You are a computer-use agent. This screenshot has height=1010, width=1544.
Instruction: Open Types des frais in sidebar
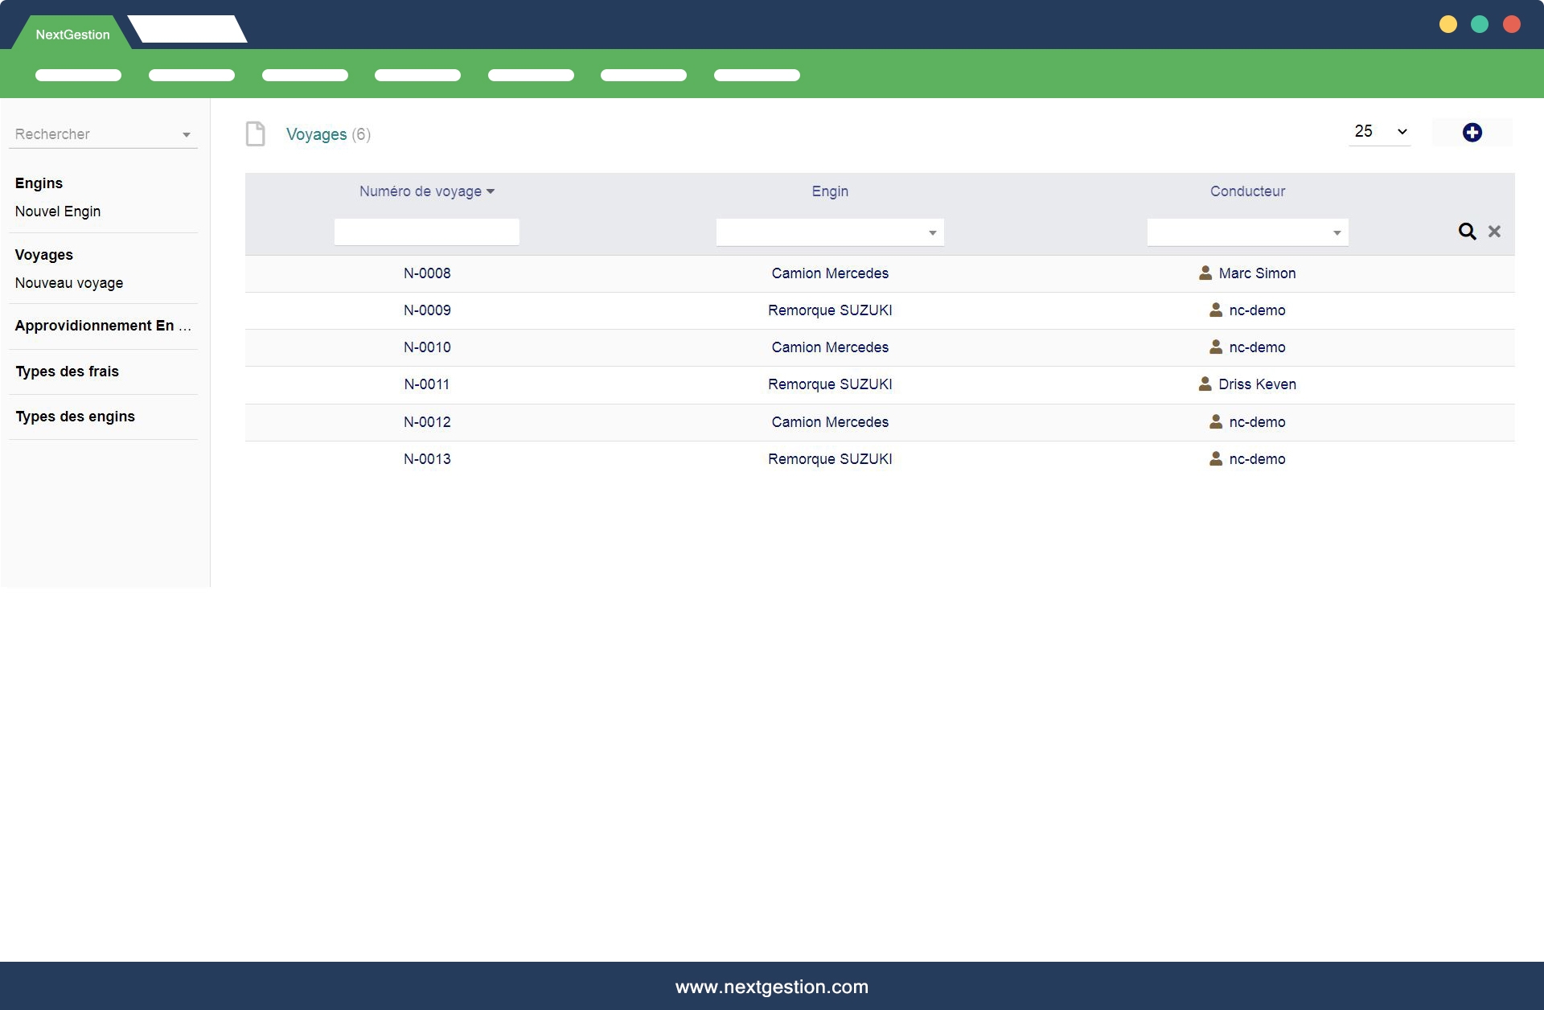(68, 372)
